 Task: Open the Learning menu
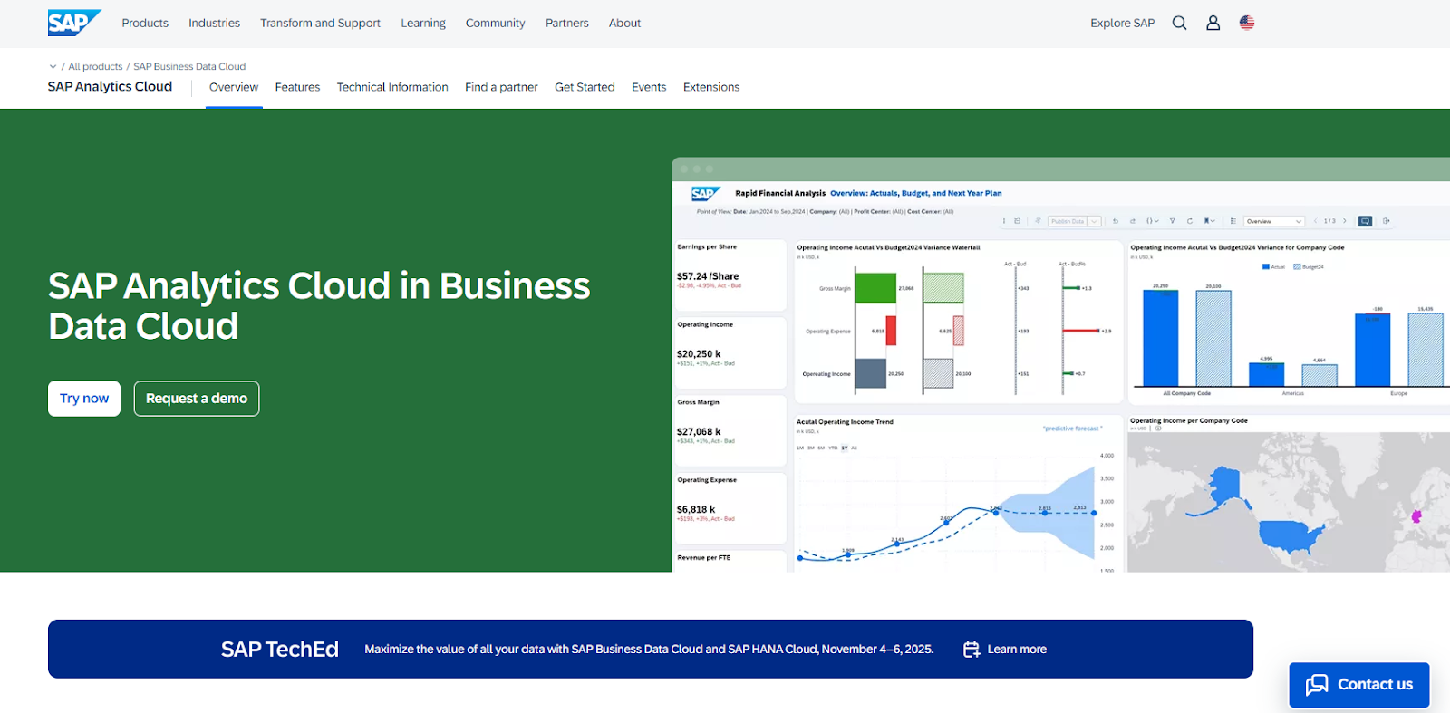point(423,23)
